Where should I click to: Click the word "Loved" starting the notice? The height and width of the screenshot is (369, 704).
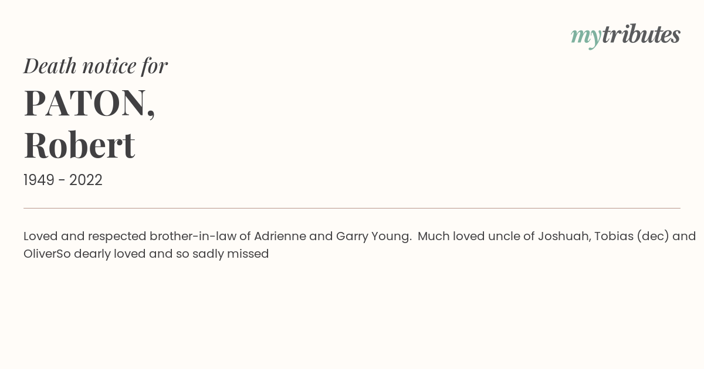click(40, 237)
